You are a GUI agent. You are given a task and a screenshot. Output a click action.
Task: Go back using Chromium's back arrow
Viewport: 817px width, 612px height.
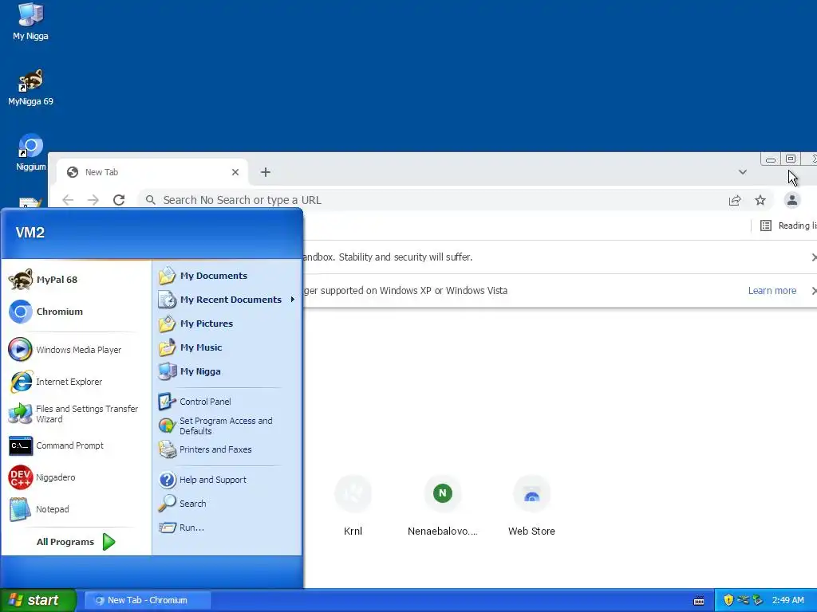(68, 200)
